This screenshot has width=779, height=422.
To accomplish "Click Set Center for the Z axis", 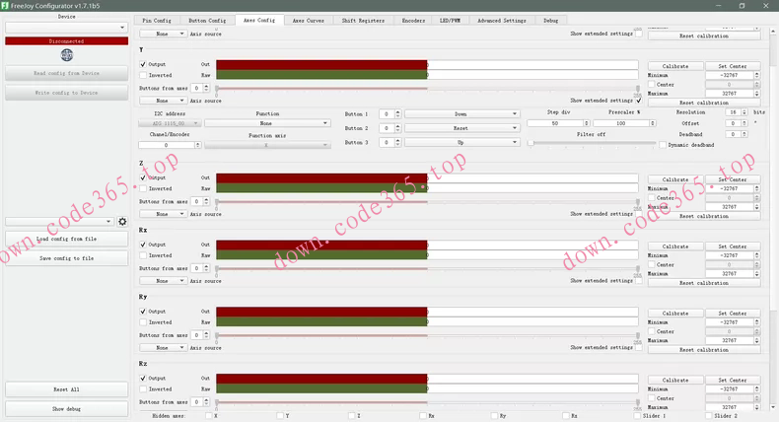I will (733, 179).
